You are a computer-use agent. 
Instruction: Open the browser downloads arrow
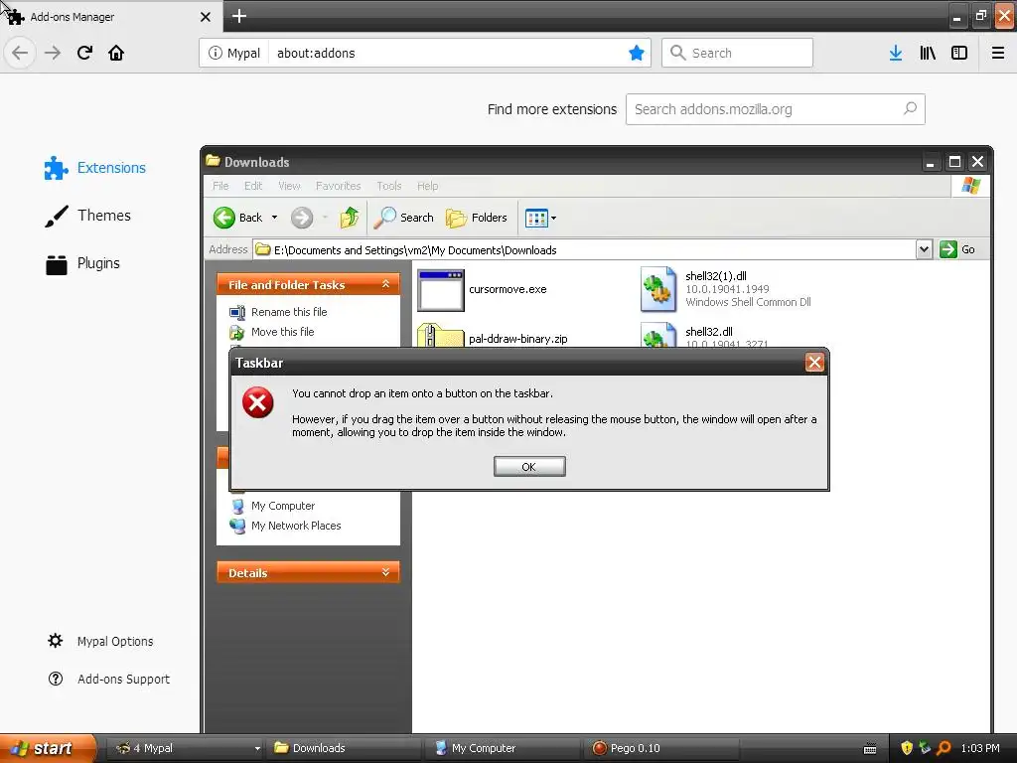pos(896,53)
